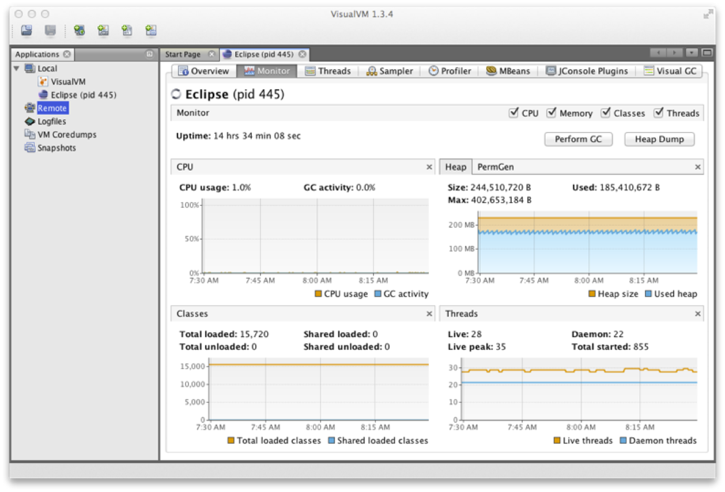Screen dimensions: 725x492
Task: Click the Eclipse icon in Applications tree
Action: 43,95
